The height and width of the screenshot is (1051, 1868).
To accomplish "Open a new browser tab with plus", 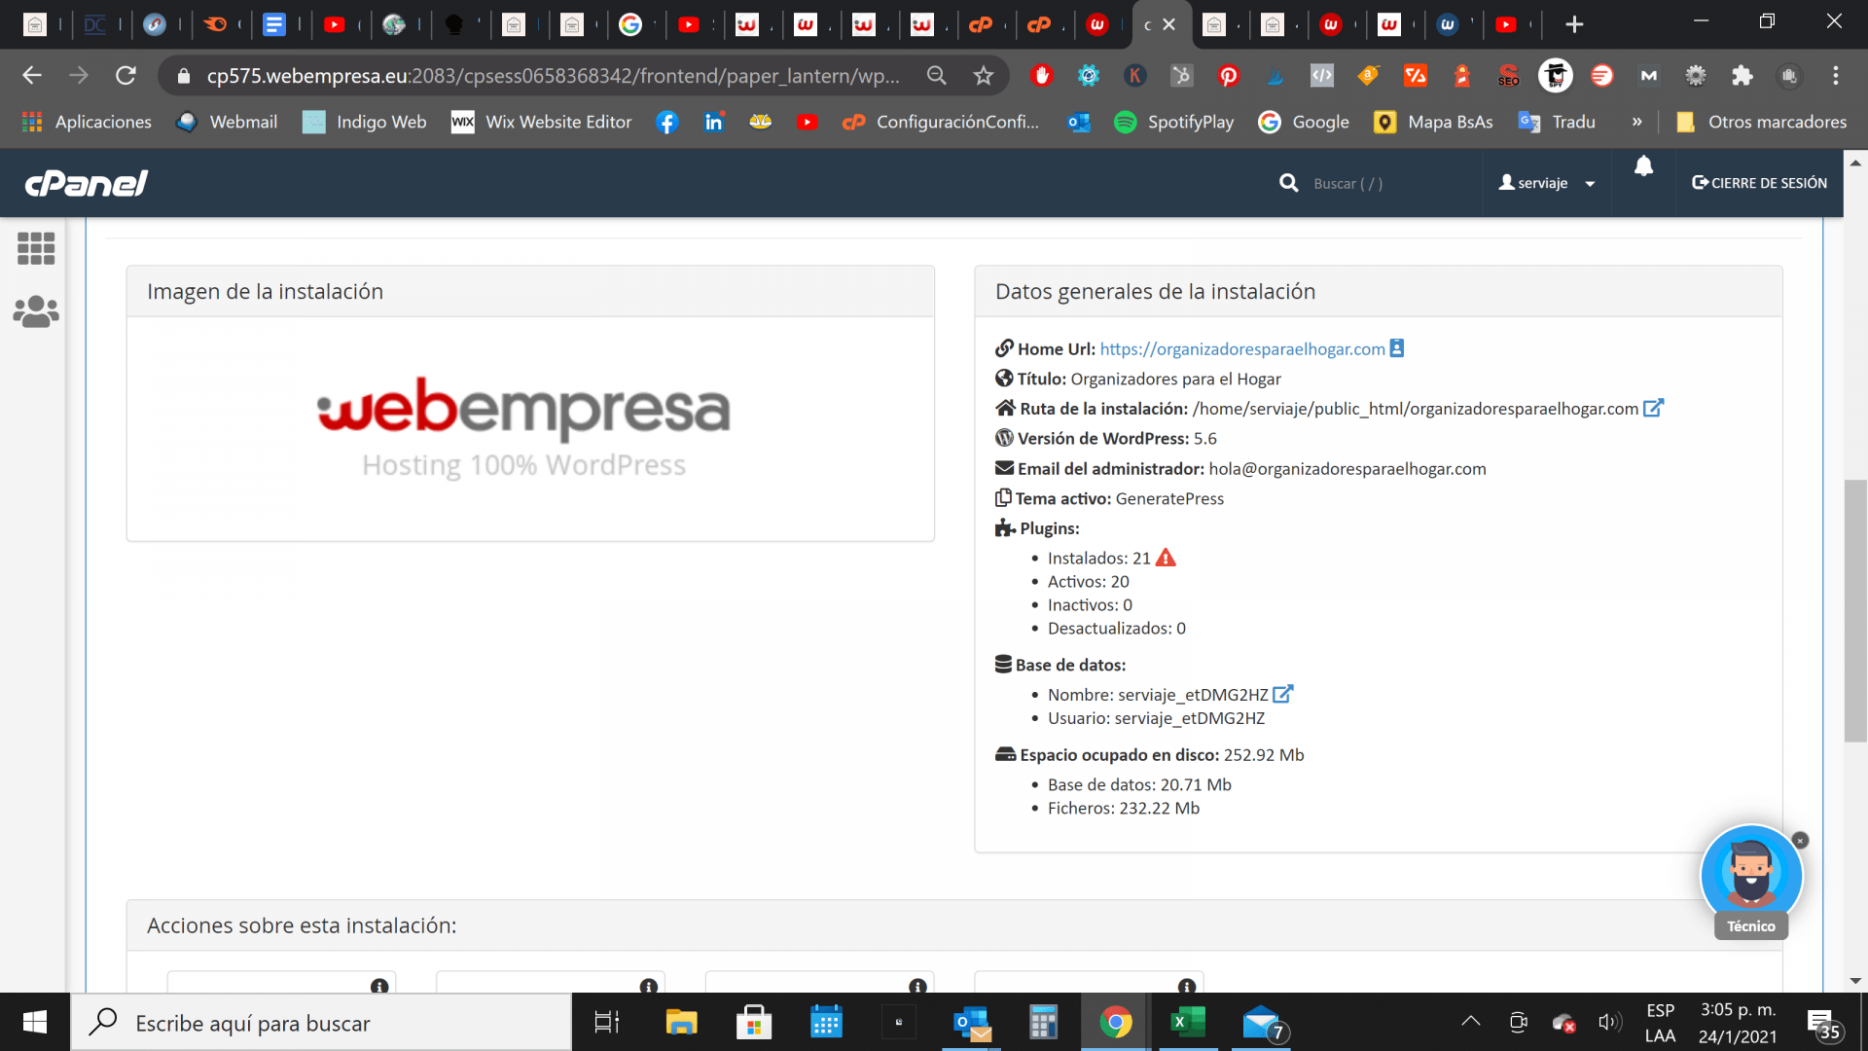I will (1574, 24).
